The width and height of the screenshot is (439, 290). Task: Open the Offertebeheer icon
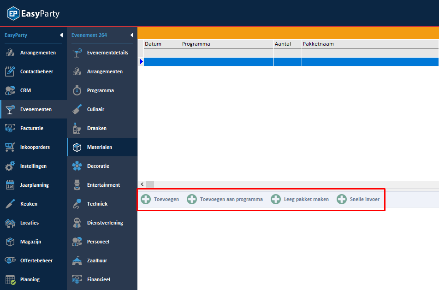10,260
